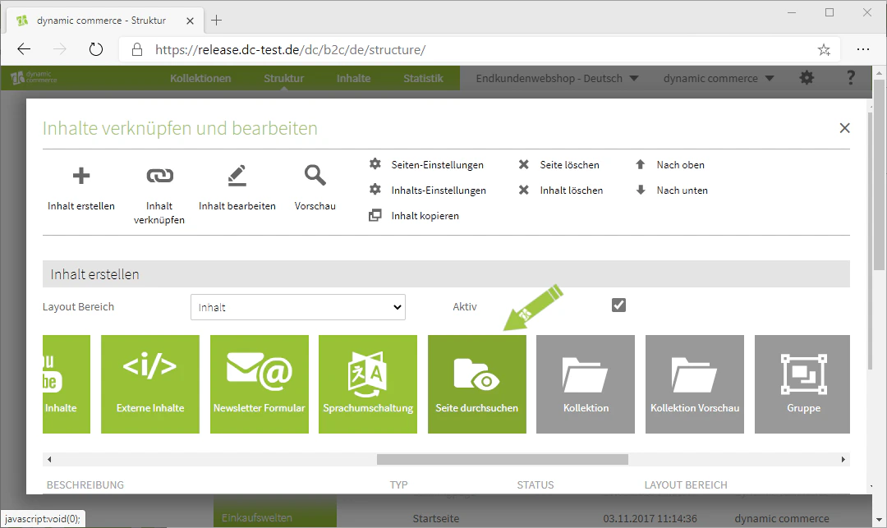Image resolution: width=887 pixels, height=528 pixels.
Task: Select the Seite durchsuchen tile
Action: tap(477, 384)
